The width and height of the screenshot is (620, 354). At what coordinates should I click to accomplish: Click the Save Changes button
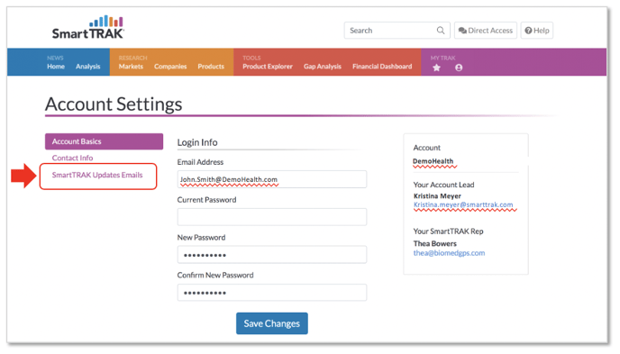pos(272,323)
